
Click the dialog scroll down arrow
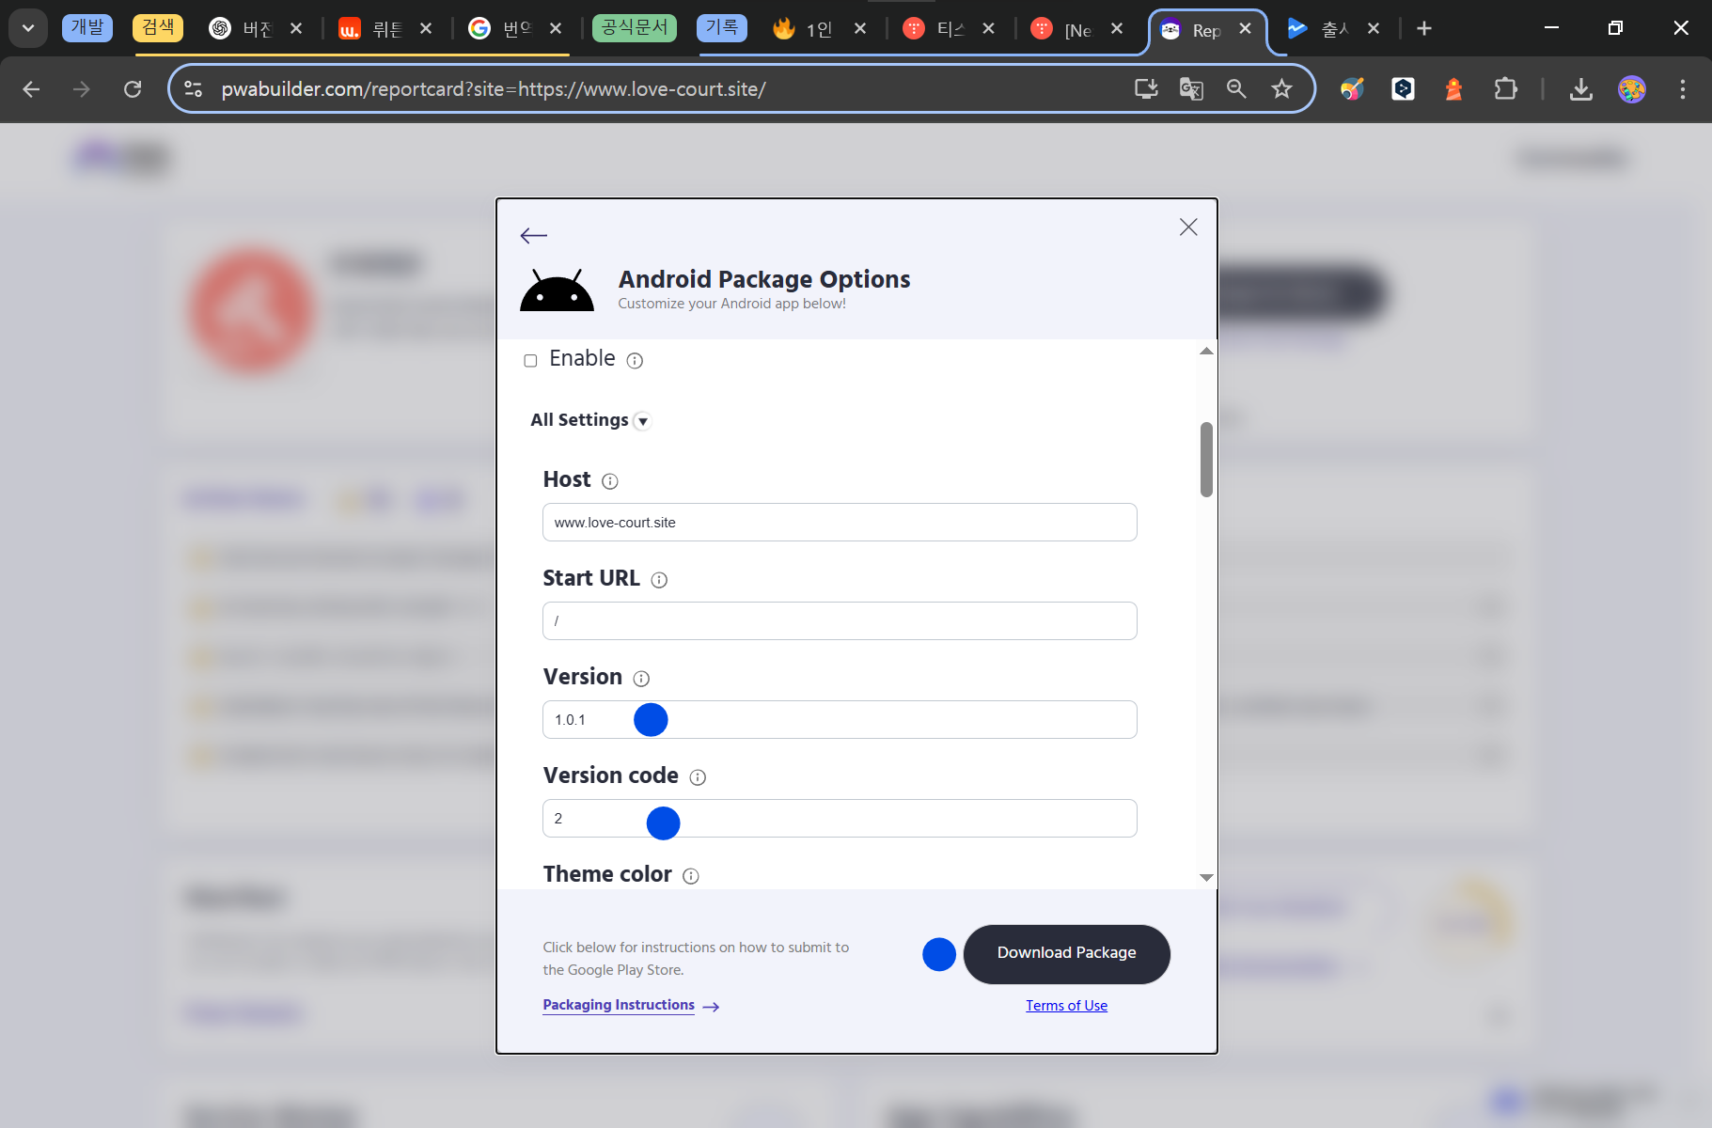(1206, 878)
